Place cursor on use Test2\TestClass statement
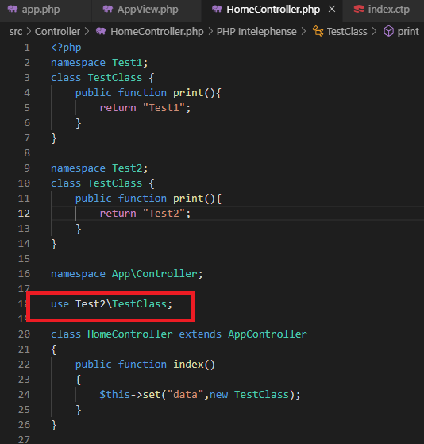This screenshot has height=444, width=424. coord(111,304)
